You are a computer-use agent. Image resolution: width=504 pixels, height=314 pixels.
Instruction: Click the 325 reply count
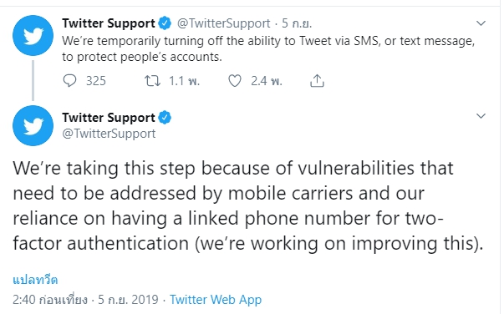(x=96, y=81)
